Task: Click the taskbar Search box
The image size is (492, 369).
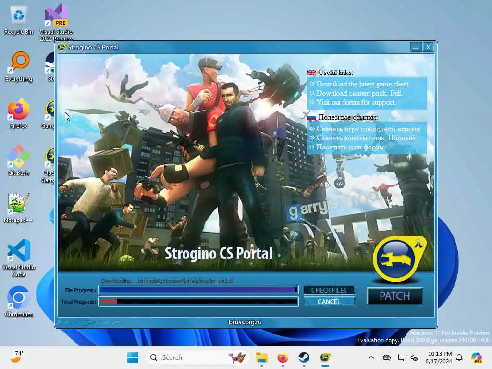Action: (x=197, y=357)
